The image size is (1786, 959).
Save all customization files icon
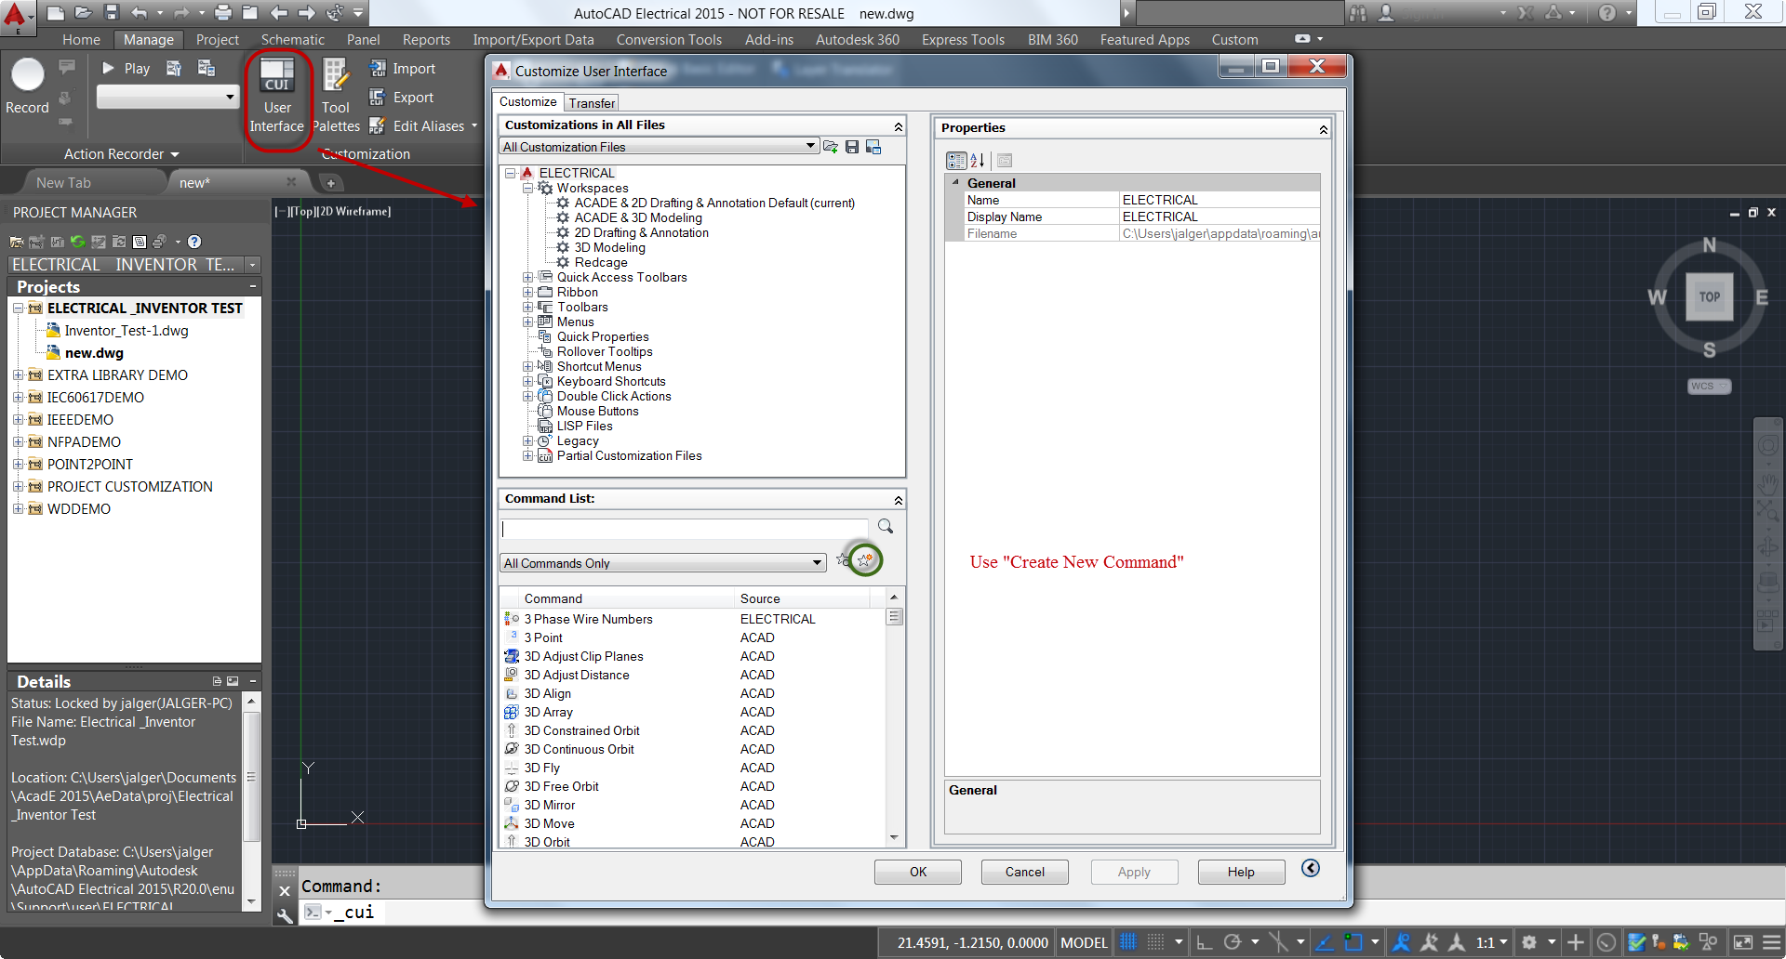tap(852, 147)
